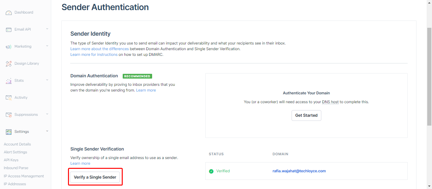The image size is (432, 189).
Task: Click the green Verified checkmark icon
Action: pyautogui.click(x=211, y=171)
